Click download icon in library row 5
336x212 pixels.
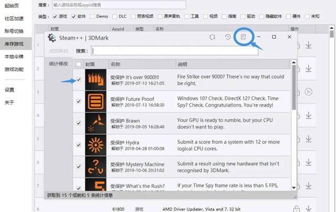point(309,139)
